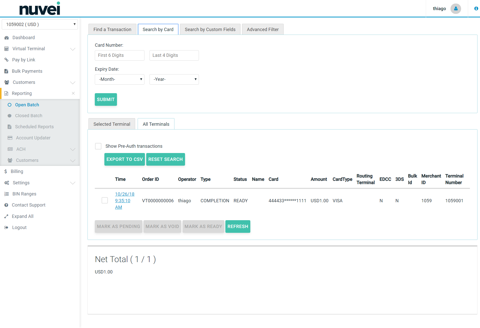Click the Pay by Link chain icon
This screenshot has height=328, width=480.
[x=7, y=60]
